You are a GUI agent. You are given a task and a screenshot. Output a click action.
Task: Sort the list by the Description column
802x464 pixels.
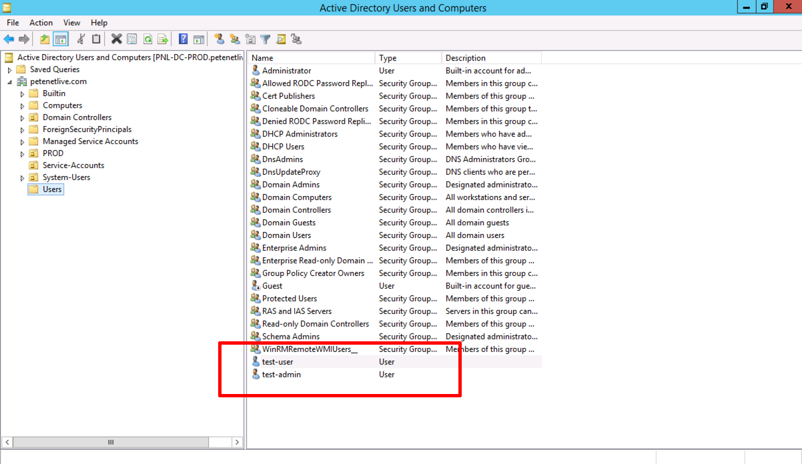click(x=491, y=58)
